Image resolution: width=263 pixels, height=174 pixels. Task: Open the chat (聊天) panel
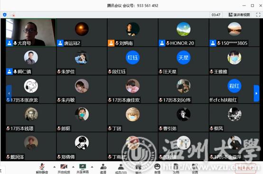coord(138,168)
